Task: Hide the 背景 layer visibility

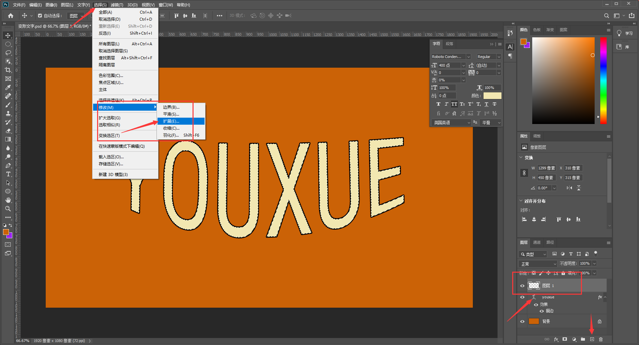Action: click(522, 321)
